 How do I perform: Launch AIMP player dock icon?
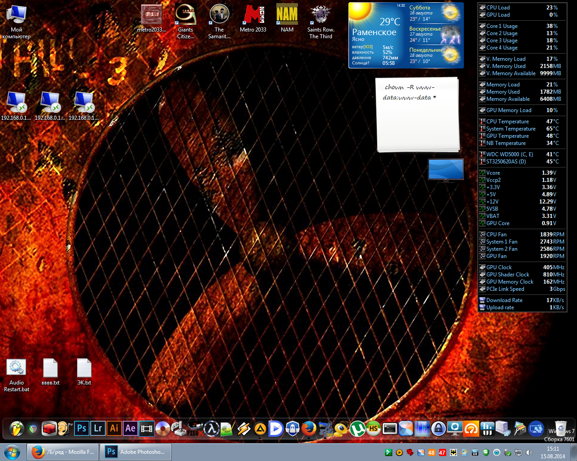[260, 428]
